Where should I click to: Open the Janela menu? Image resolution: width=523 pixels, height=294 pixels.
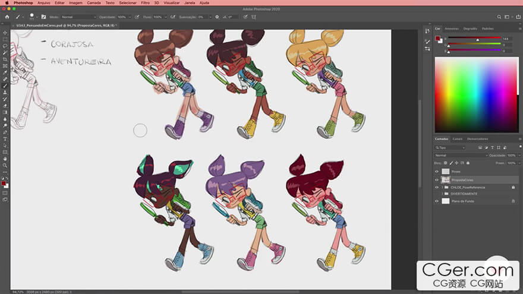pos(190,2)
